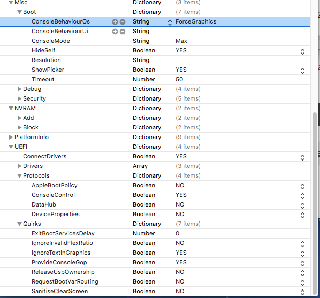The width and height of the screenshot is (320, 298).
Task: Change ConnectDrivers value with stepper
Action: 302,157
